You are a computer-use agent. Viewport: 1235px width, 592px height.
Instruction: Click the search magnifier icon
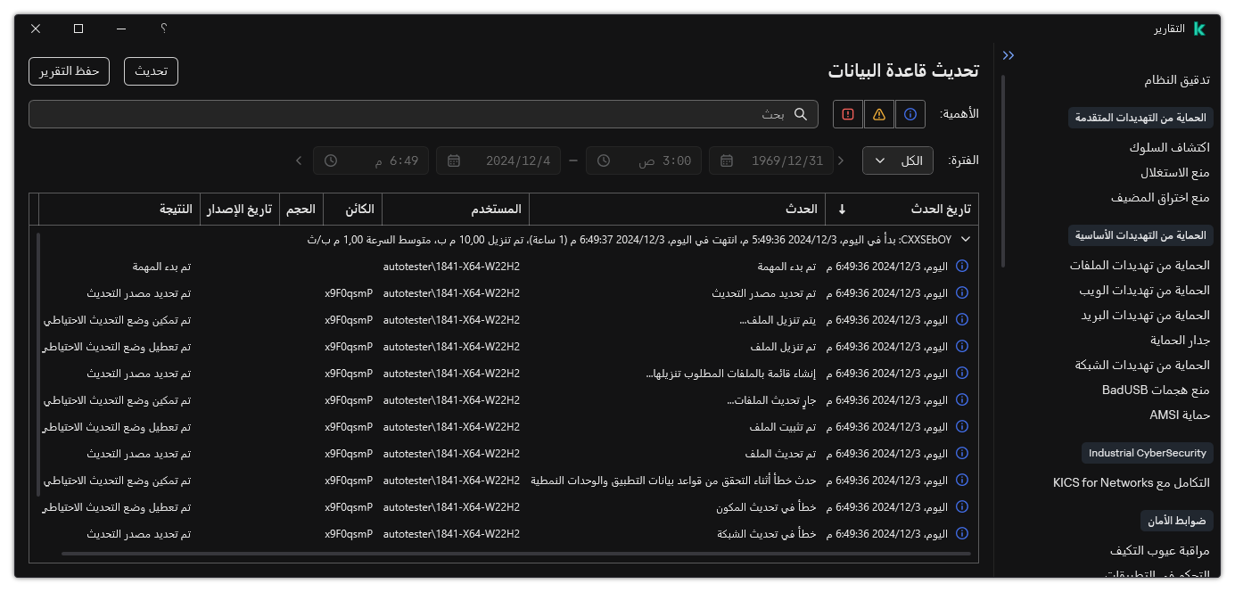coord(800,114)
